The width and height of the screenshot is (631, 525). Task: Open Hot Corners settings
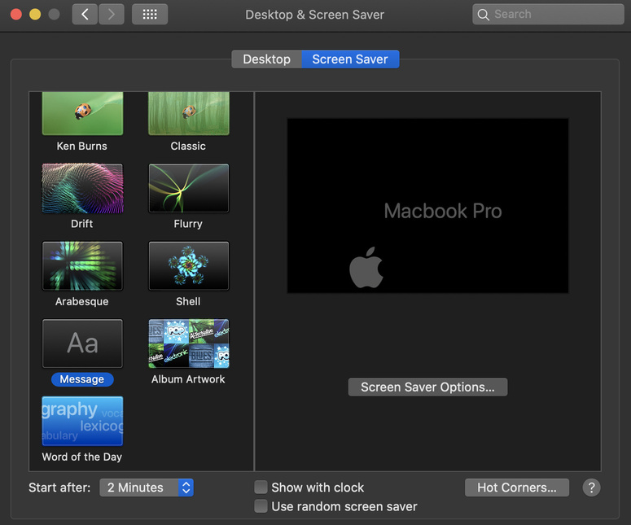click(x=517, y=488)
